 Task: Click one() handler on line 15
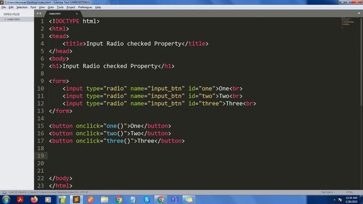click(x=115, y=126)
